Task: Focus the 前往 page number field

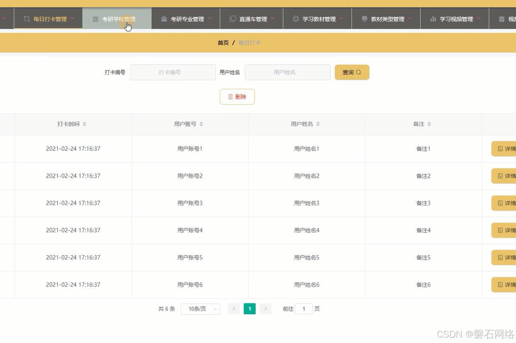Action: click(304, 309)
